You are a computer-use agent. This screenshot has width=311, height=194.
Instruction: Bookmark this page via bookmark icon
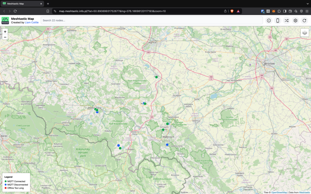click(48, 11)
